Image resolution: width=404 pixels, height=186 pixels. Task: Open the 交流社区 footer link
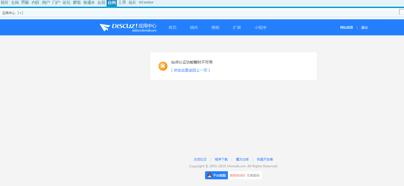(200, 159)
